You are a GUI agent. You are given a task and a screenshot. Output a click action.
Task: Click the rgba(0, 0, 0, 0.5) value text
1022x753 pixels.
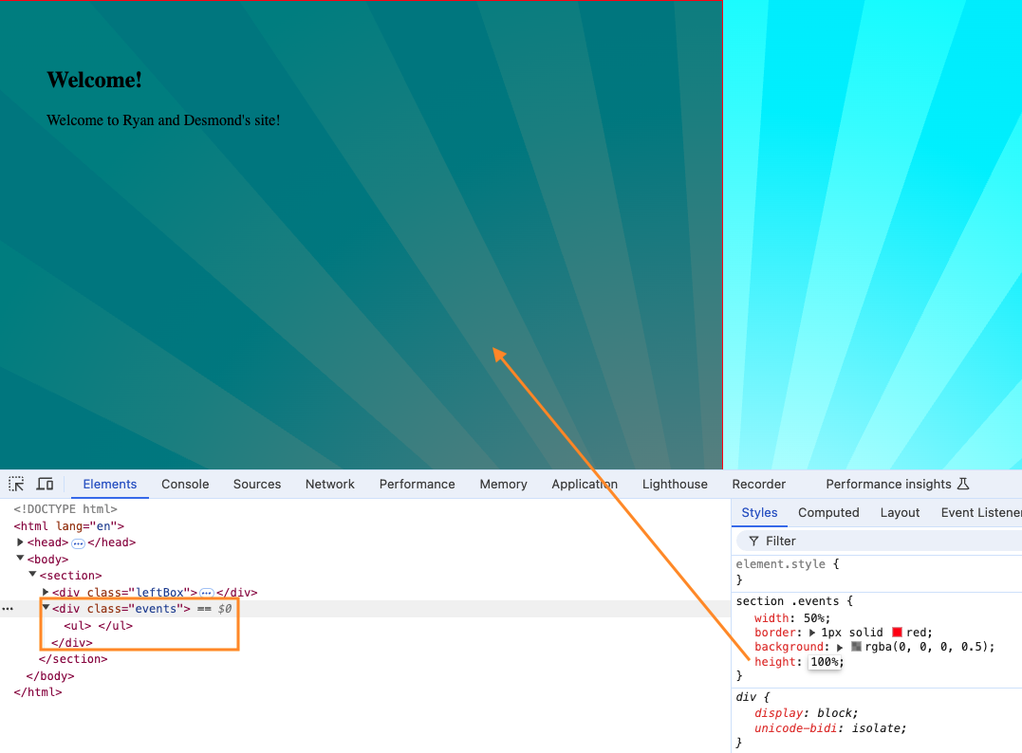coord(927,647)
